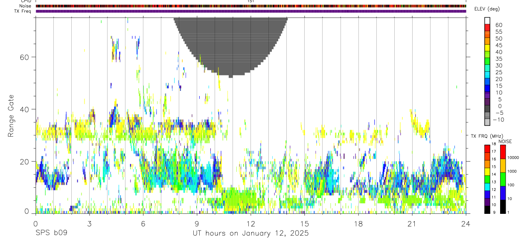Click the red top segment of the TX FRQ bar
Image resolution: width=524 pixels, height=242 pixels.
click(x=487, y=149)
